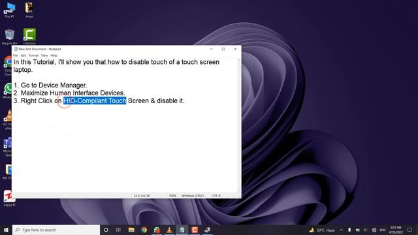The width and height of the screenshot is (418, 235).
Task: Click the "New Text Document - Notepad" title
Action: [40, 49]
